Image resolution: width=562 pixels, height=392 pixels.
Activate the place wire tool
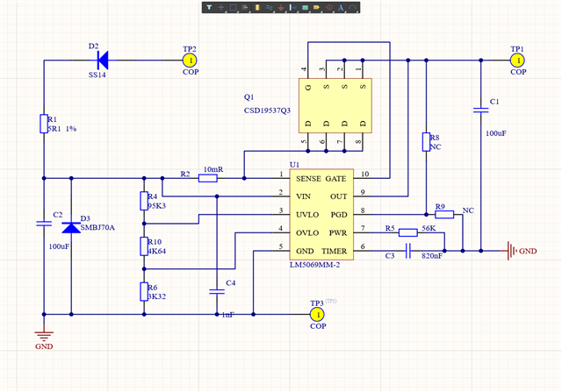(x=270, y=7)
